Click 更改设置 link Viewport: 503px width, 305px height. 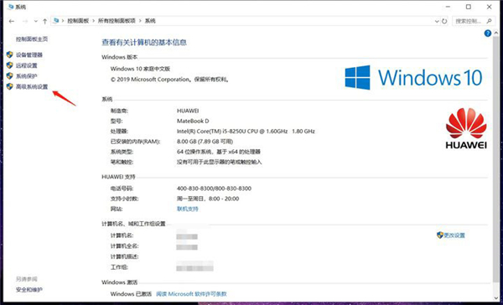(x=454, y=235)
